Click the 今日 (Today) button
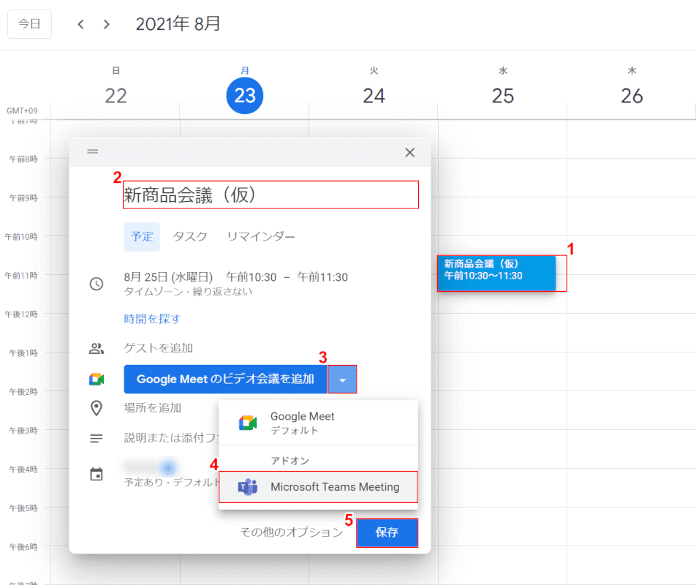This screenshot has height=585, width=696. tap(29, 24)
